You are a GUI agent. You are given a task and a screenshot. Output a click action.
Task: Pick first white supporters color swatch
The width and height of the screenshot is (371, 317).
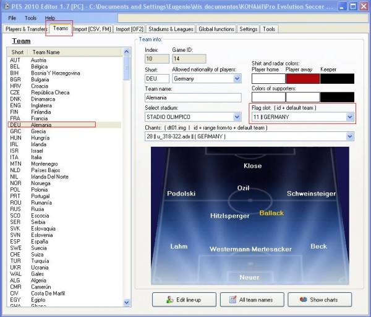[x=268, y=97]
